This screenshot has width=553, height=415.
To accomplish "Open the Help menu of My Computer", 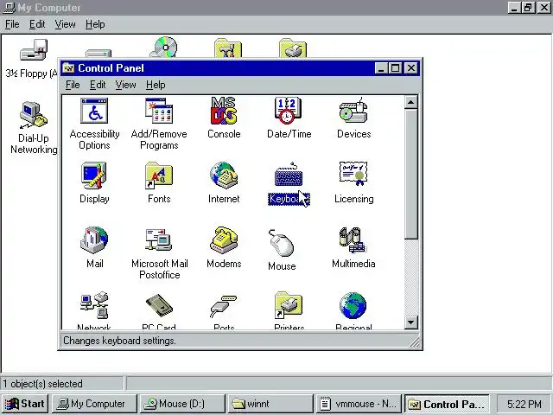I will (95, 24).
